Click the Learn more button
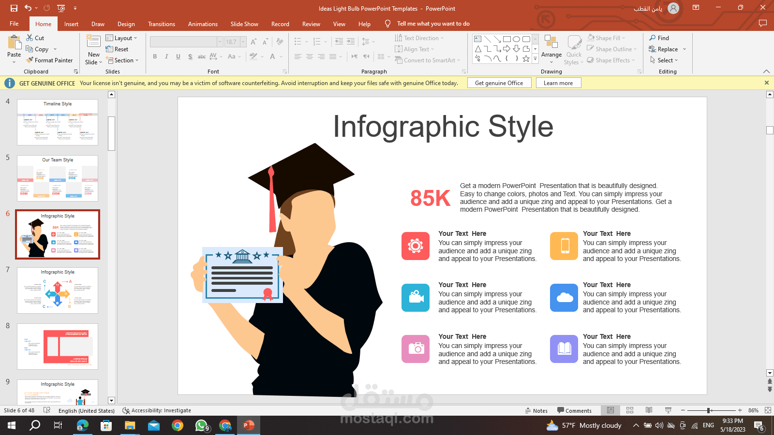774x435 pixels. click(x=558, y=83)
